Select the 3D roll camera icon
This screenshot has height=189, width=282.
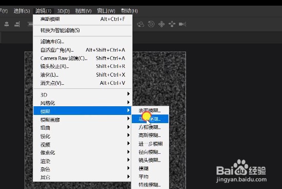pyautogui.click(x=151, y=24)
